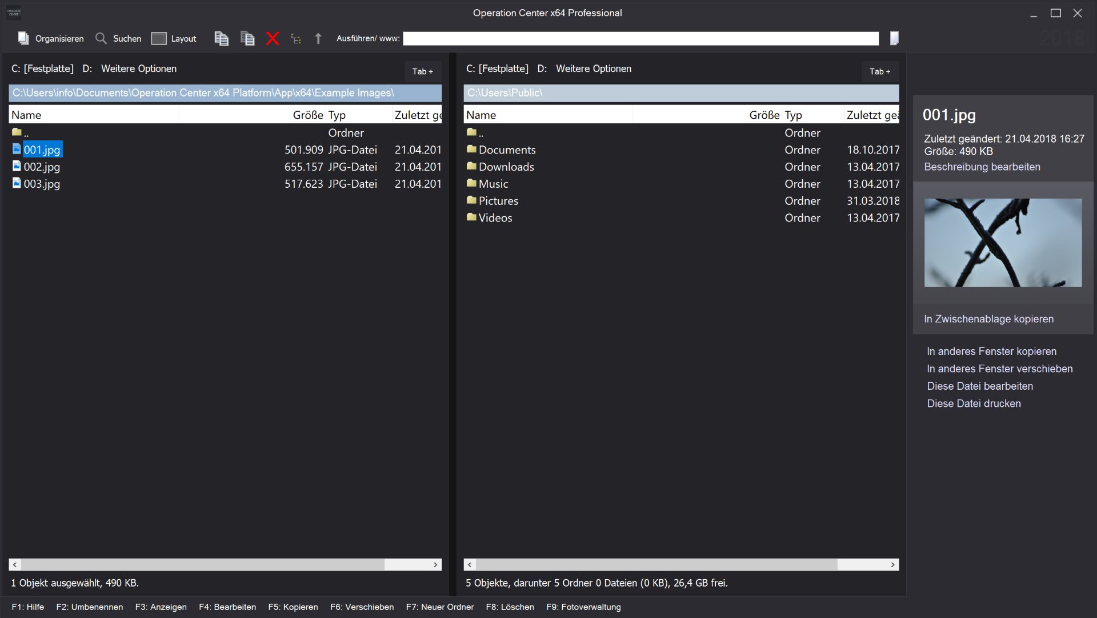This screenshot has width=1097, height=618.
Task: Click the second documents toolbar icon
Action: pos(247,38)
